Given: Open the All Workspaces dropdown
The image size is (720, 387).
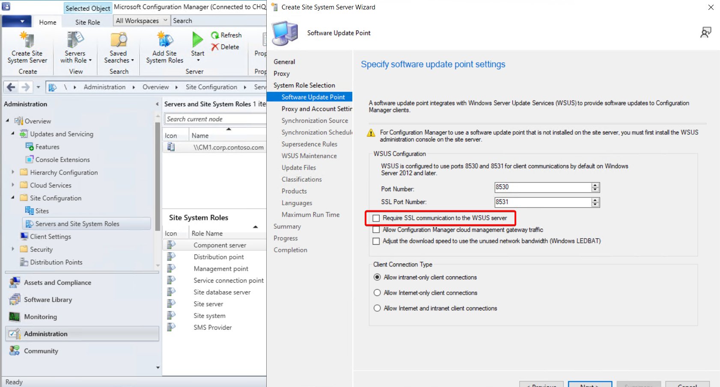Looking at the screenshot, I should tap(142, 21).
